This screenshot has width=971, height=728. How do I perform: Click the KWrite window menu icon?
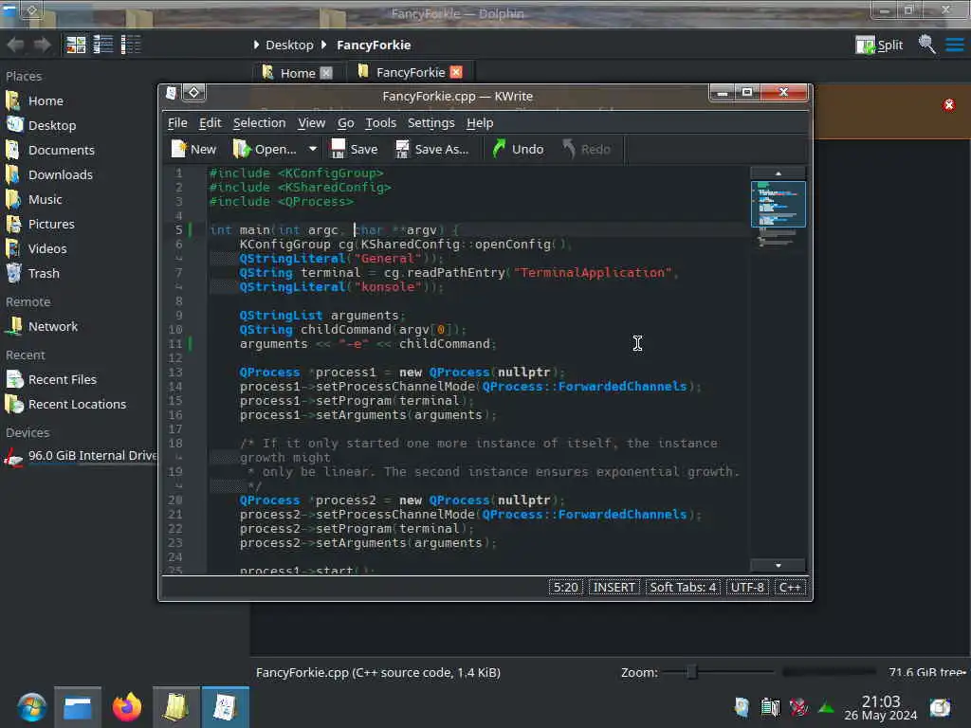[171, 93]
